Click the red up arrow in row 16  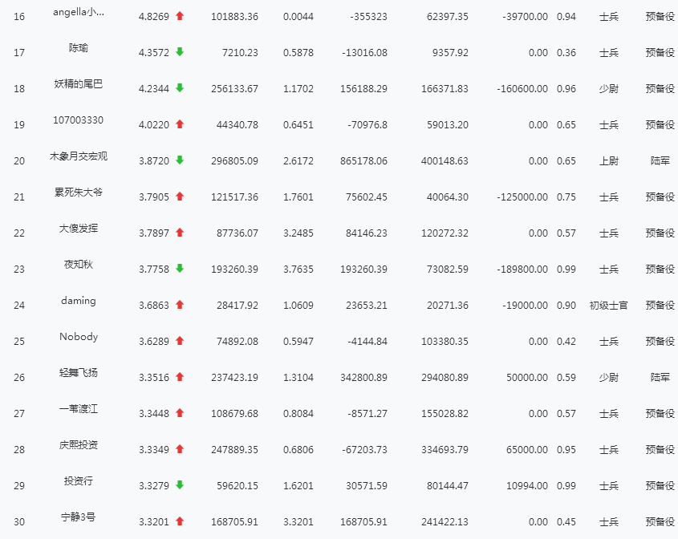[180, 16]
